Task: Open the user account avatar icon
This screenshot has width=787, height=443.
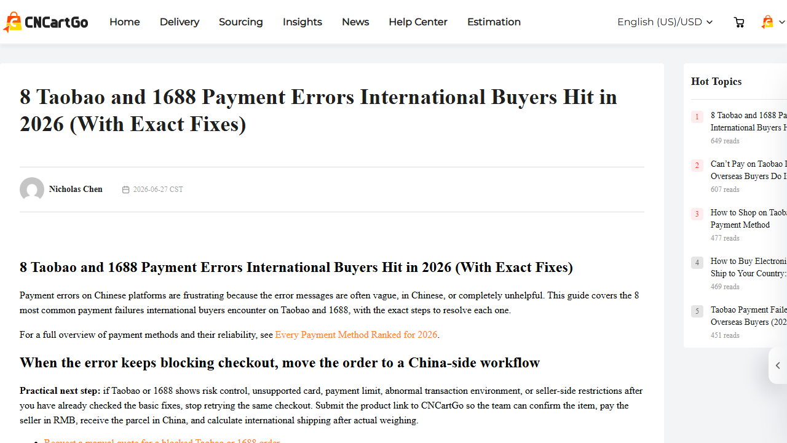Action: click(767, 22)
